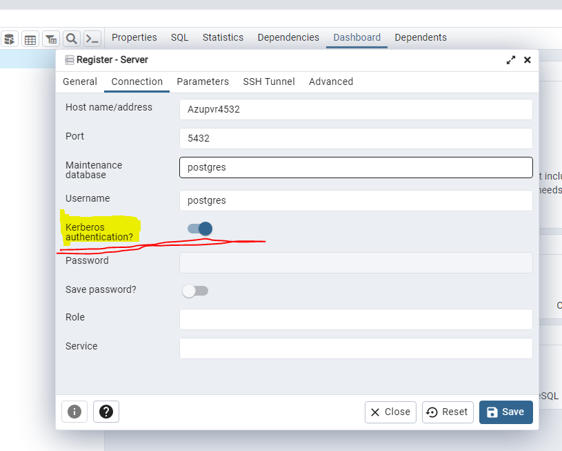This screenshot has width=562, height=451.
Task: Switch to the General tab
Action: [80, 81]
